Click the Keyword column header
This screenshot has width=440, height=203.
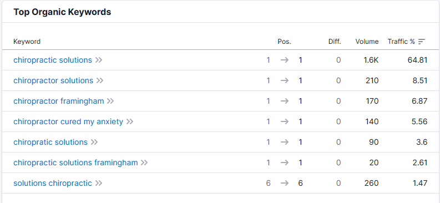27,42
